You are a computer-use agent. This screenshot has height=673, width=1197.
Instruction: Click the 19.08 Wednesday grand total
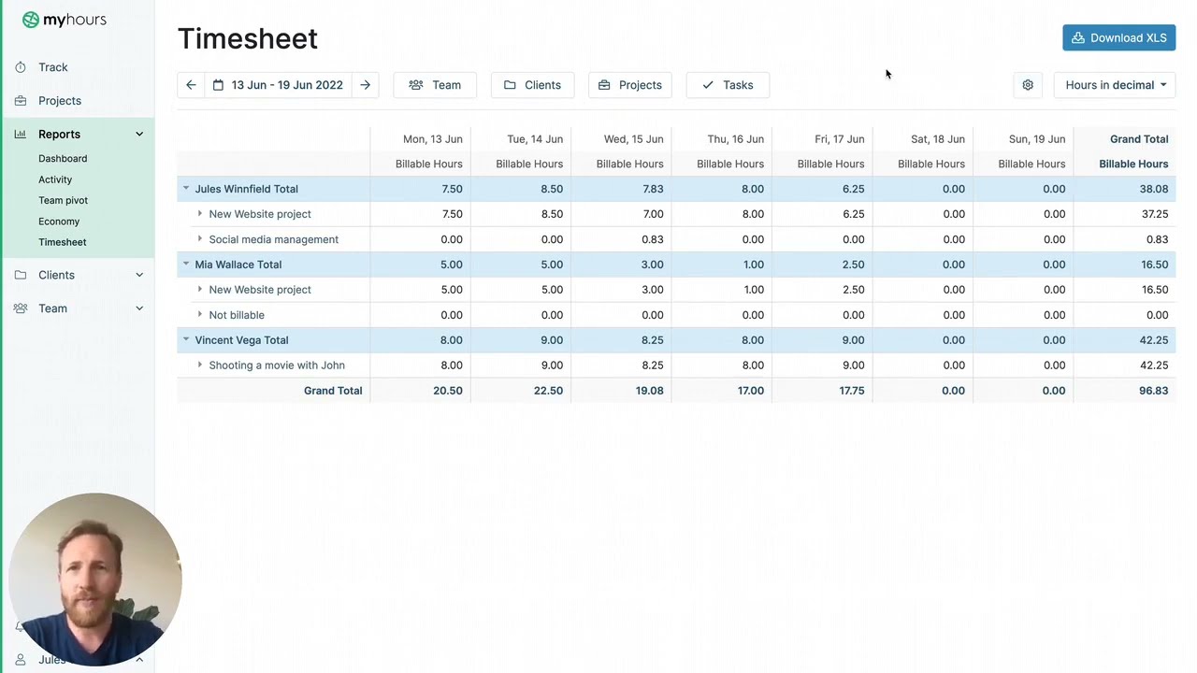coord(621,391)
